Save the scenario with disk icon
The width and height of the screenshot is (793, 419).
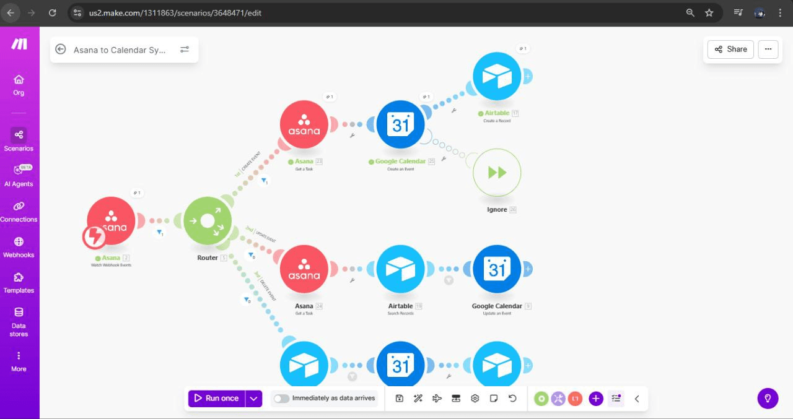point(400,399)
